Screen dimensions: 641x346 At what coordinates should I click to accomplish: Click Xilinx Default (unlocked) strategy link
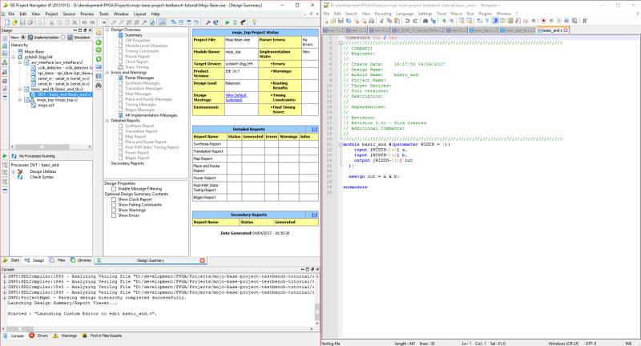coord(236,98)
